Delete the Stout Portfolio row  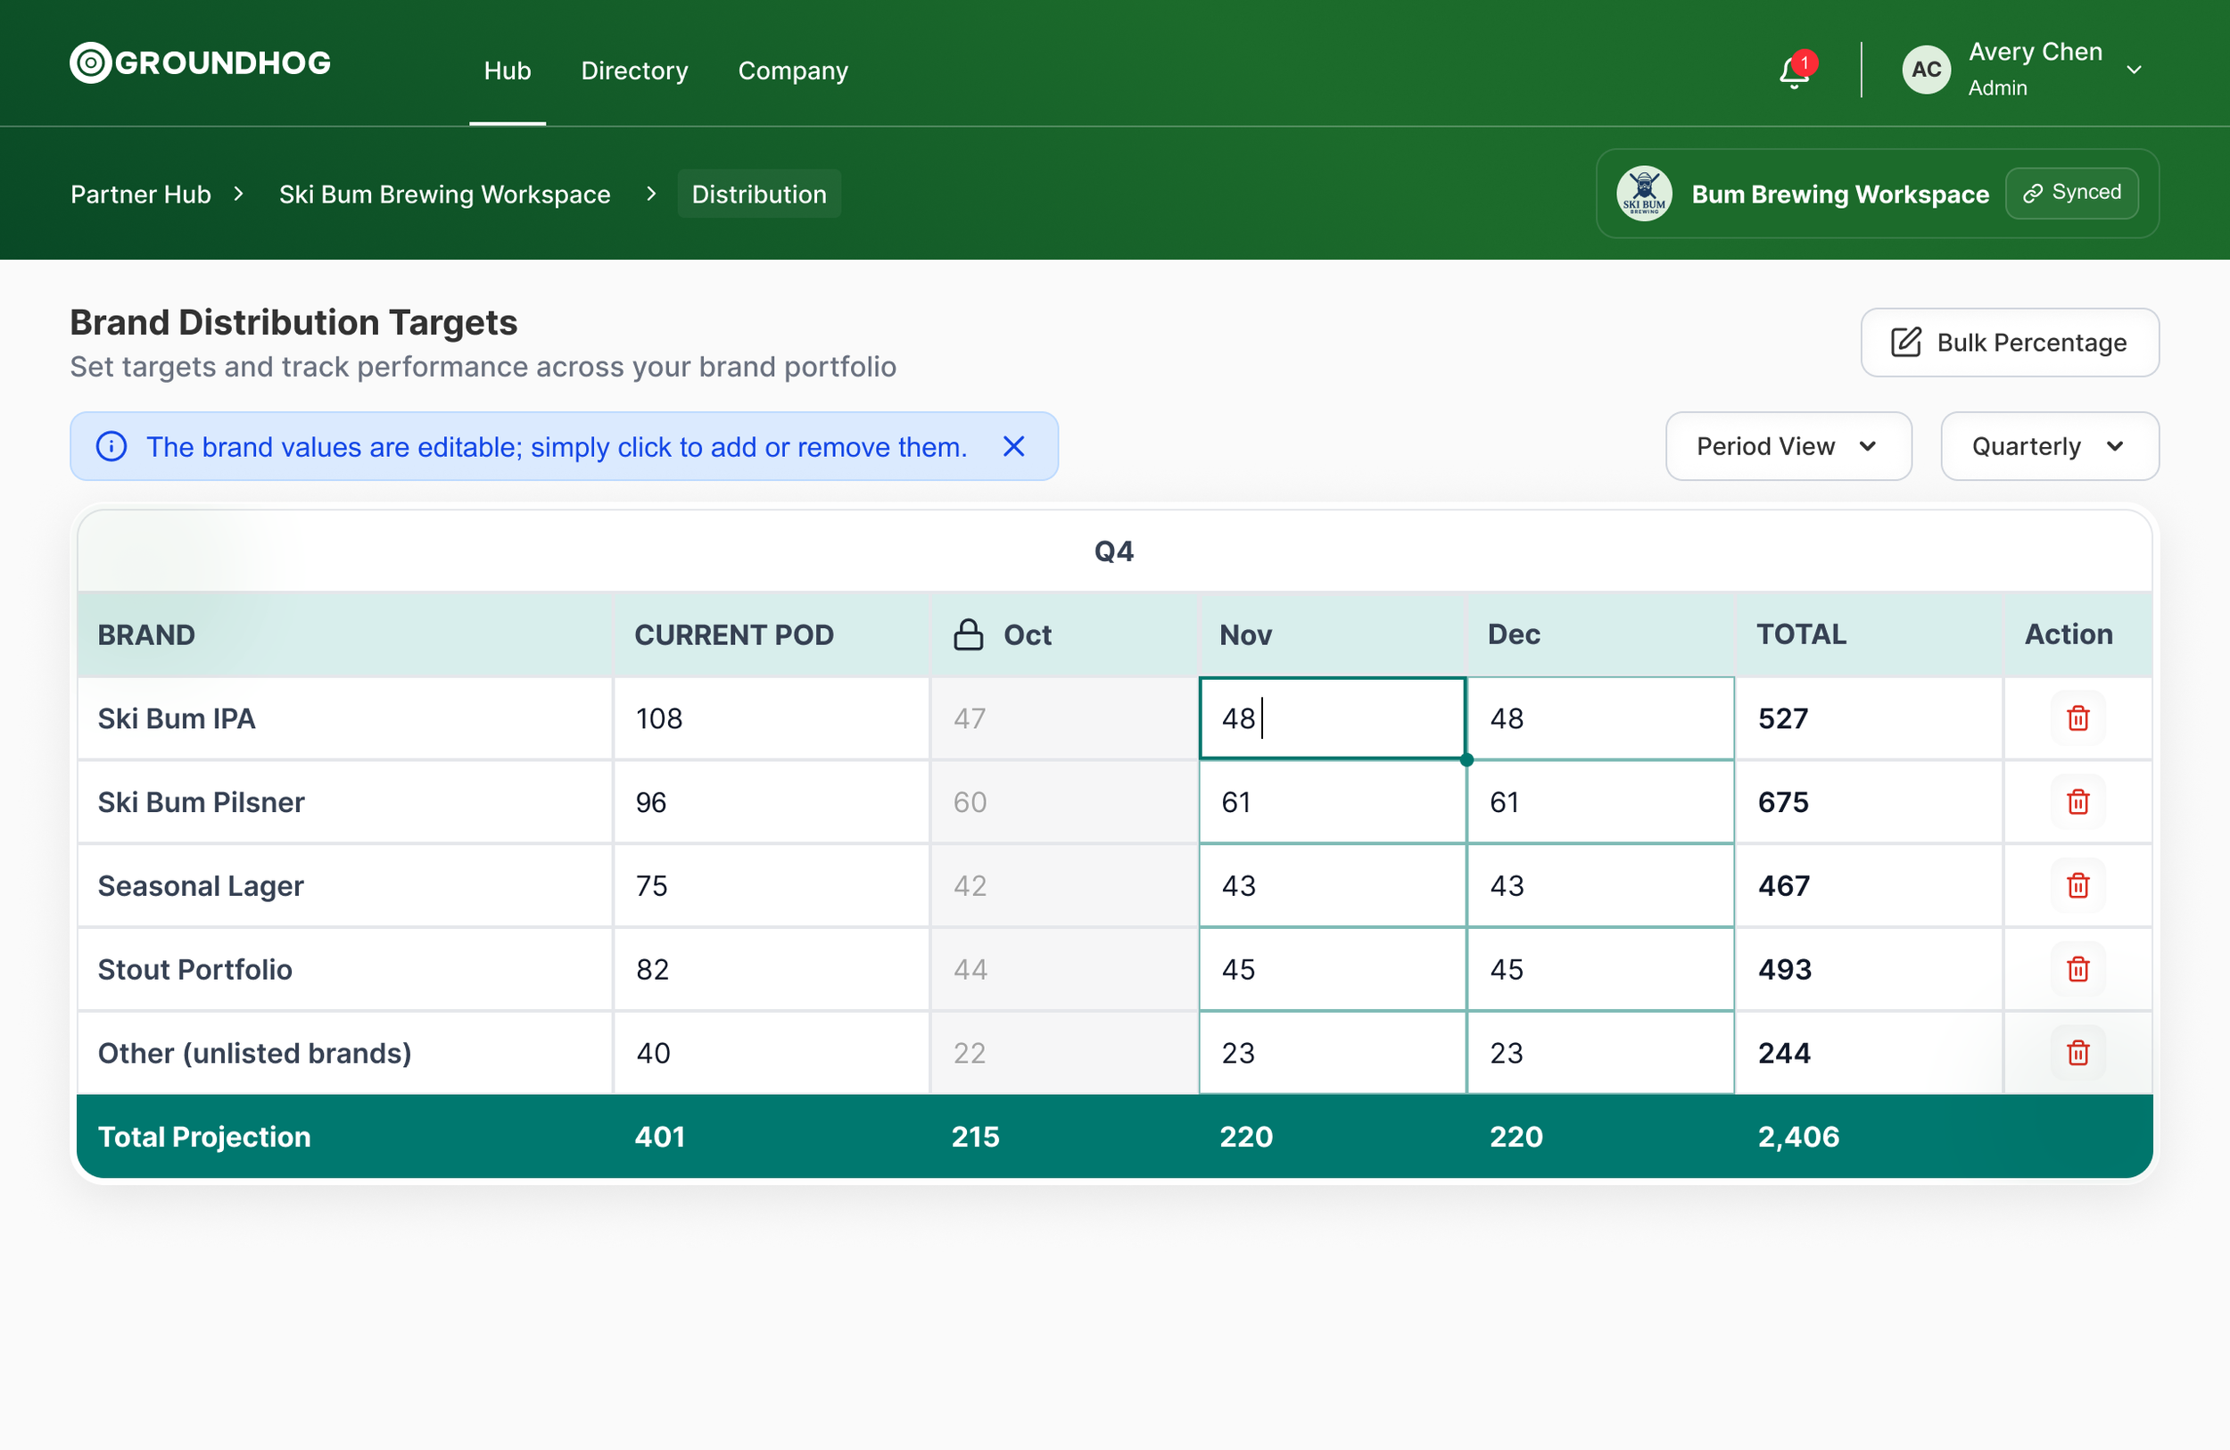coord(2077,968)
